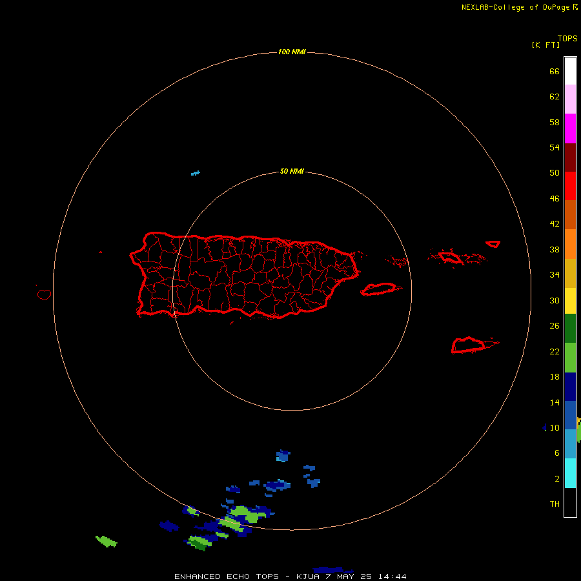Click the '22' legend value
Screen dimensions: 581x581
[x=555, y=352]
